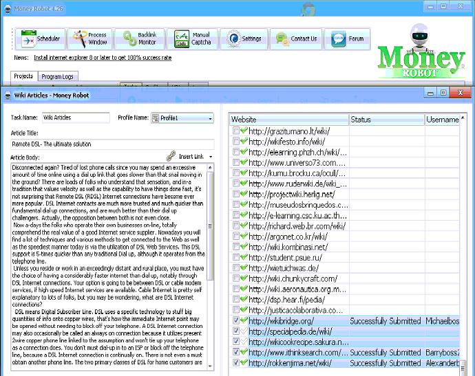Click Money Robot 4.26 title bar icon

(8, 9)
